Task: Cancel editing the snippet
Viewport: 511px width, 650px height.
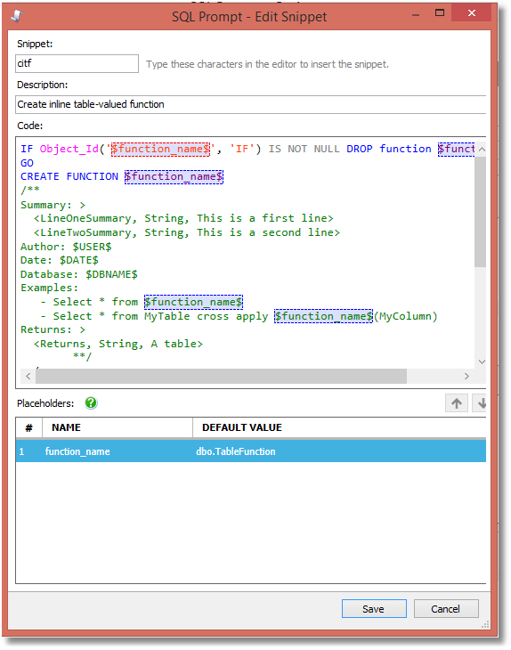Action: 446,608
